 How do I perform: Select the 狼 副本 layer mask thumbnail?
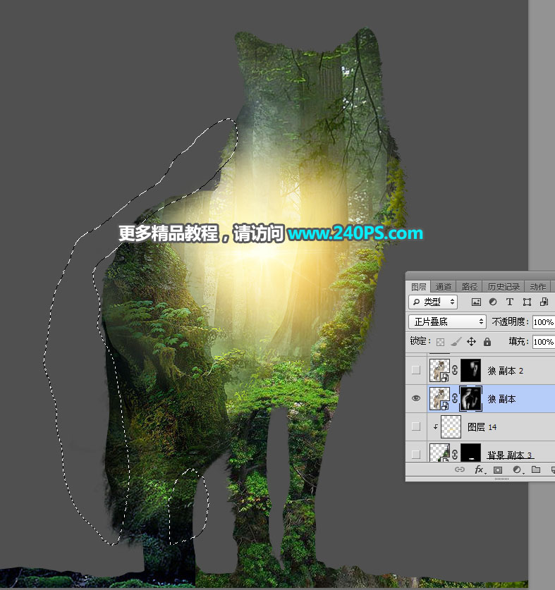(x=470, y=398)
